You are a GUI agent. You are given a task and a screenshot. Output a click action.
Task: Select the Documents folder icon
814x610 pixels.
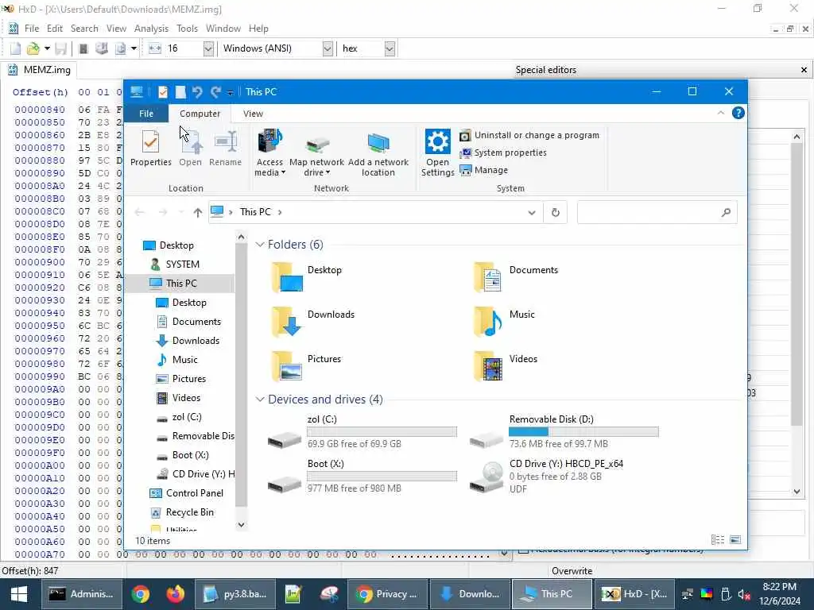click(x=488, y=277)
